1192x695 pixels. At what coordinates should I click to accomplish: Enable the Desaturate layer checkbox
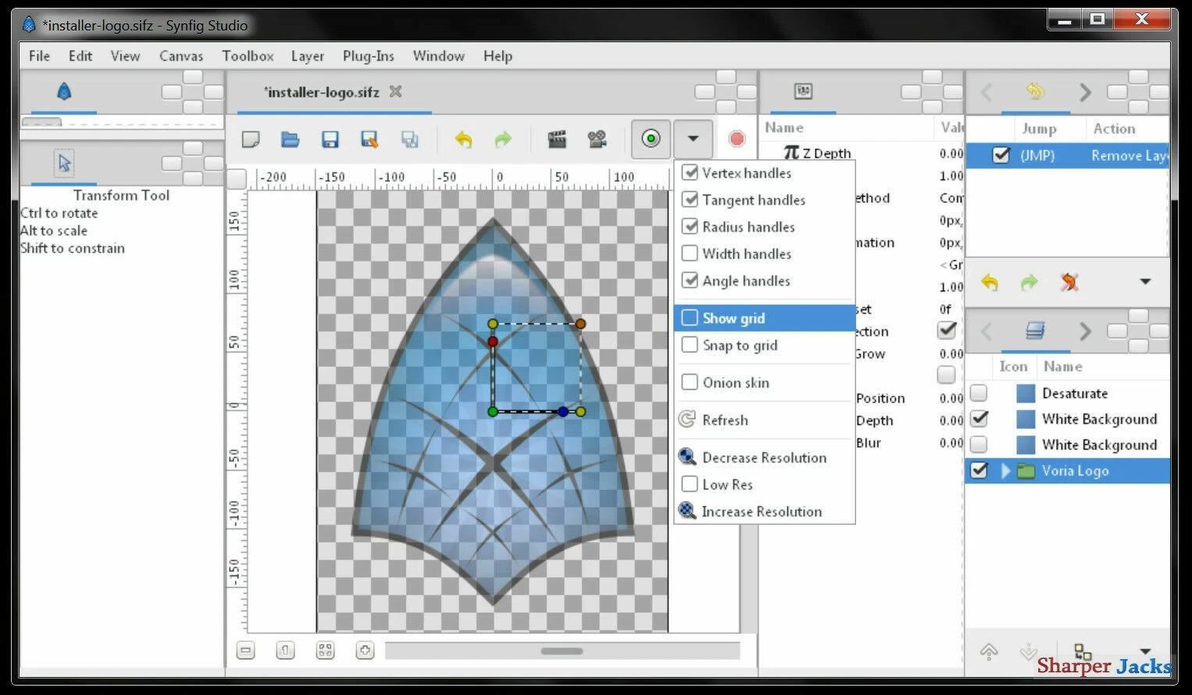pyautogui.click(x=979, y=393)
